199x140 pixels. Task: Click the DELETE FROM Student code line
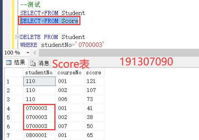tap(52, 37)
